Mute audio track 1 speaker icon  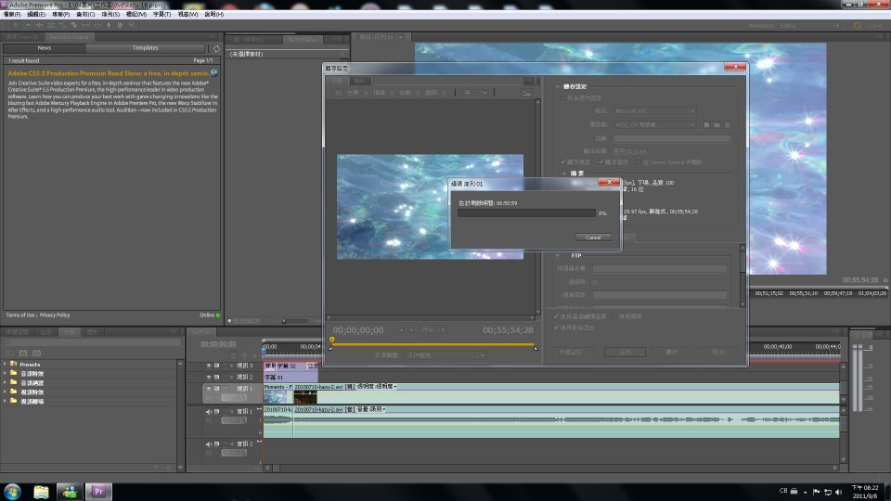tap(208, 410)
